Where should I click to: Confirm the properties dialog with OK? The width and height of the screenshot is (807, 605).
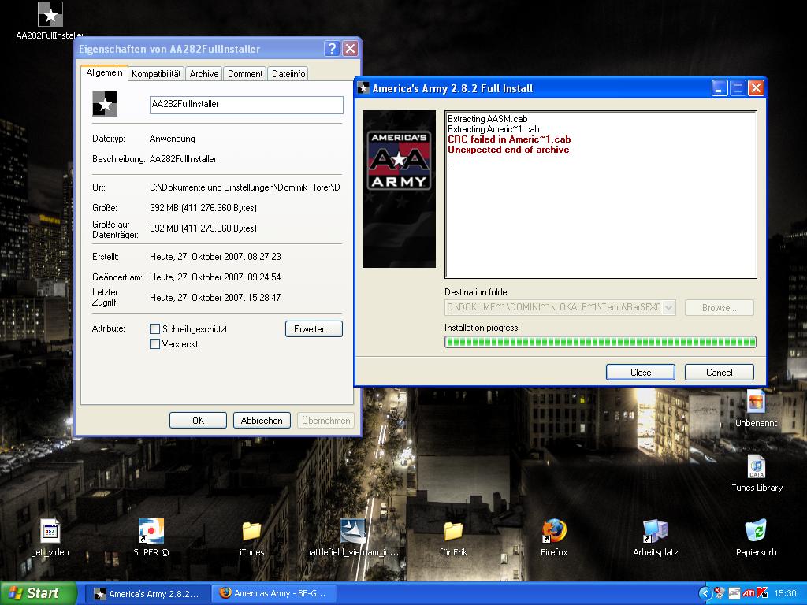point(198,421)
